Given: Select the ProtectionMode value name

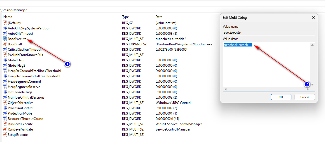Looking at the screenshot, I should (20, 113).
